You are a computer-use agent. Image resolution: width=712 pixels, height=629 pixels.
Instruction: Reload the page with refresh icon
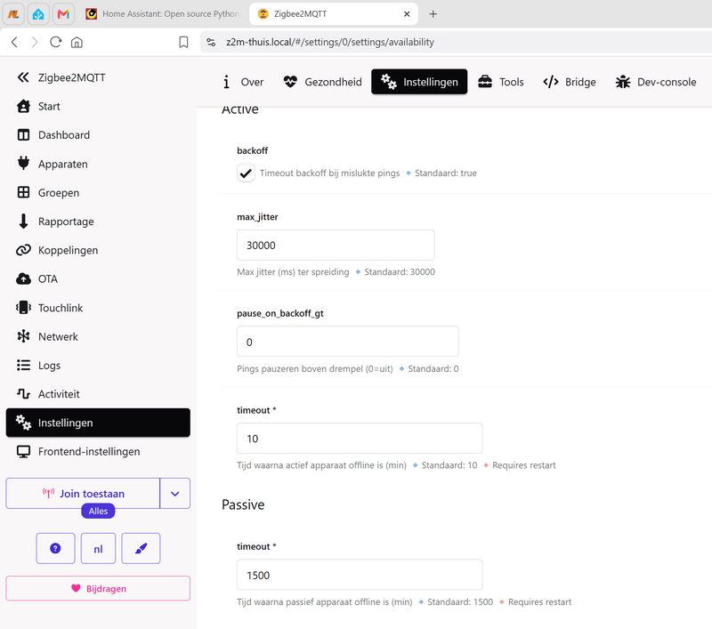point(55,42)
